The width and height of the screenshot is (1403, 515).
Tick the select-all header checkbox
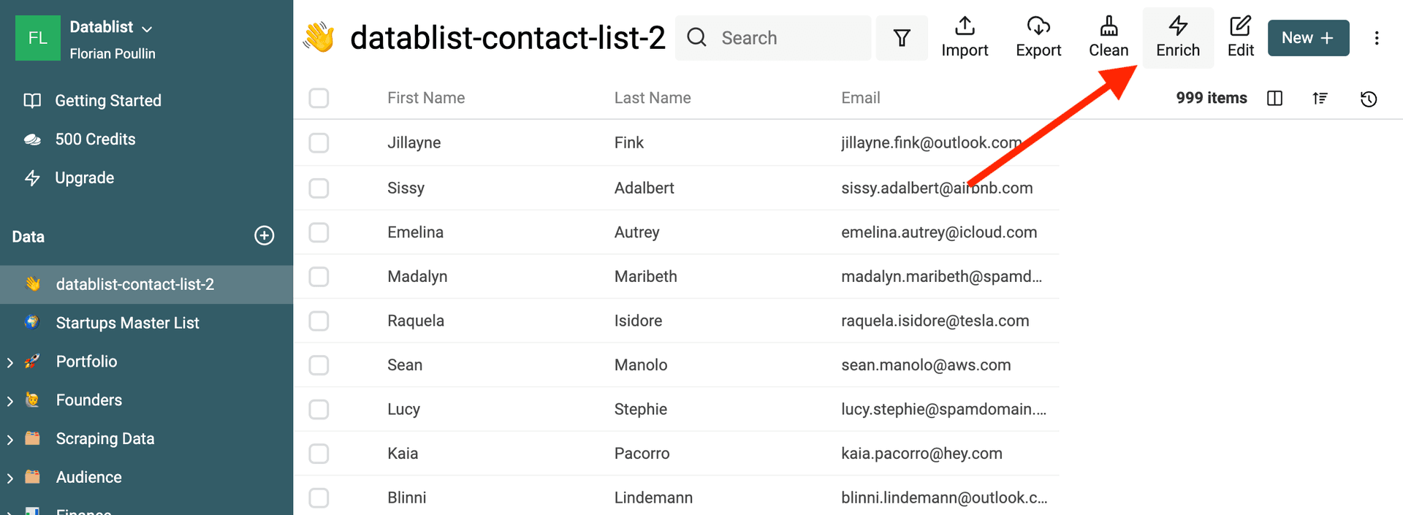tap(319, 98)
